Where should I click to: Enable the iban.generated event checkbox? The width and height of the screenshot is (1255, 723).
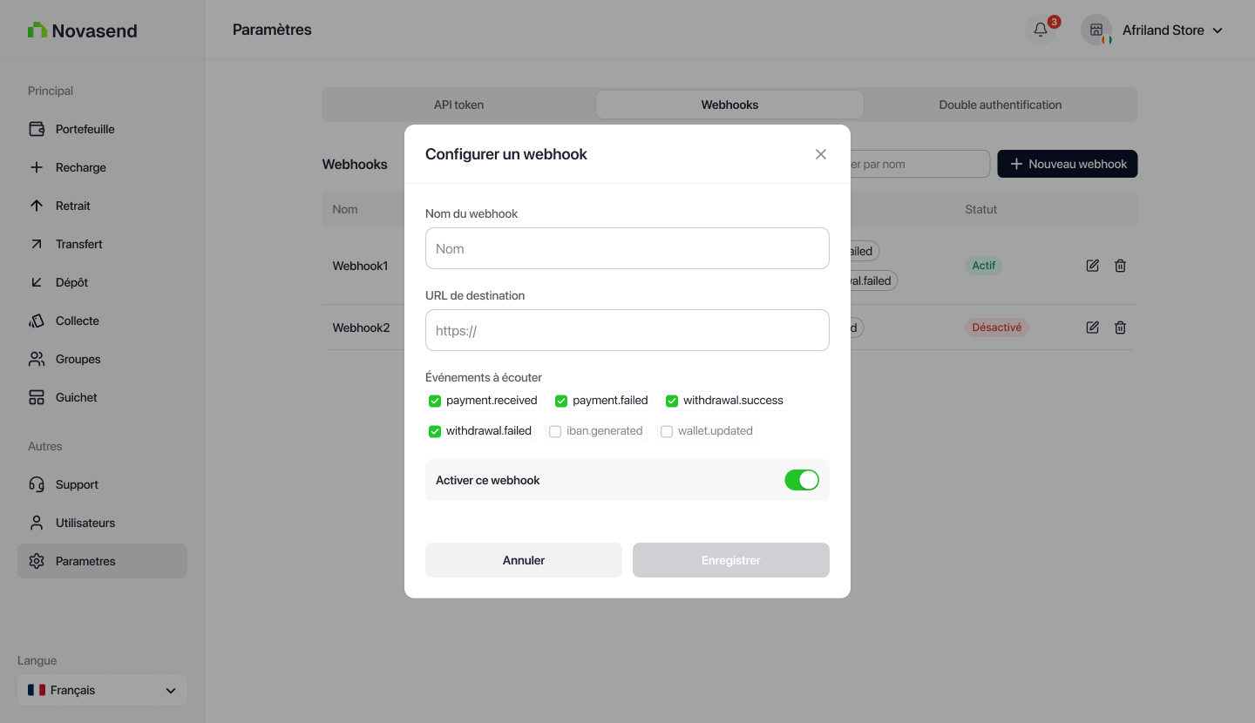[x=555, y=431]
